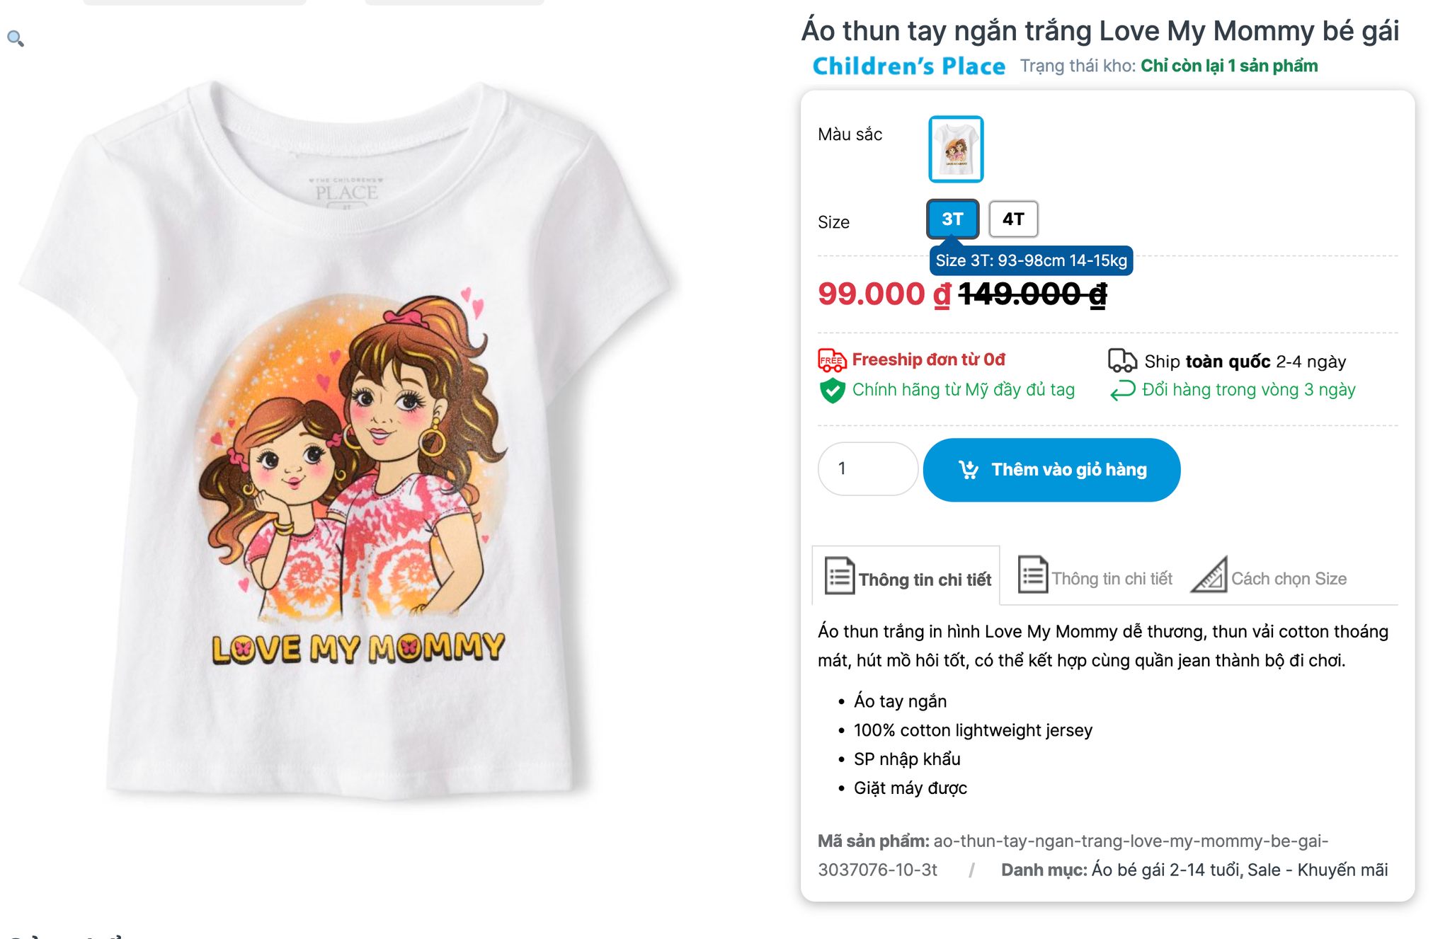
Task: Switch to second Thông tin chi tiết tab
Action: (x=1111, y=579)
